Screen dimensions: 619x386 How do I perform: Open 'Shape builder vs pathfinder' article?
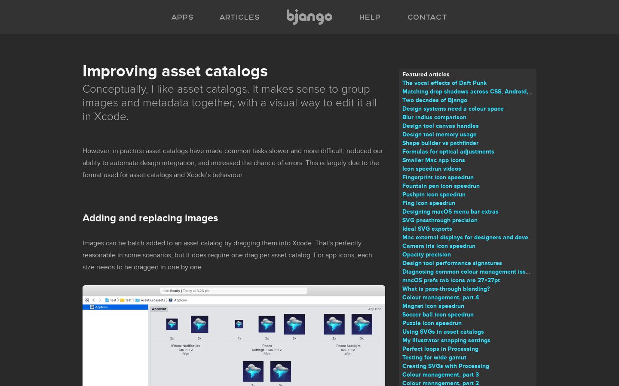(x=440, y=143)
